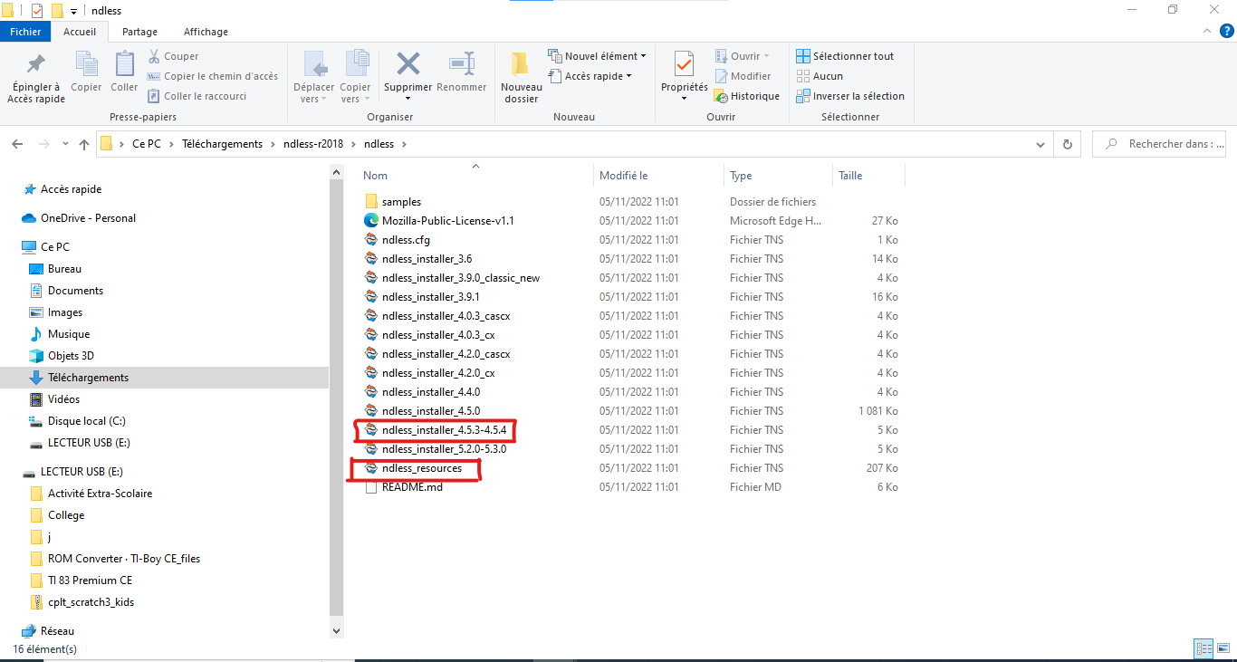Collapse the ribbon with the chevron

pos(1206,31)
